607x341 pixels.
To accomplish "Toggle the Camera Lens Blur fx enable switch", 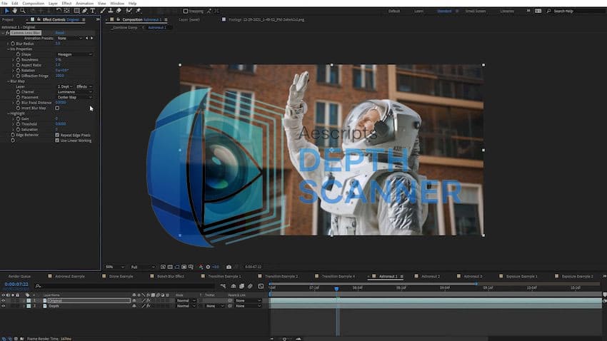I will tap(7, 33).
